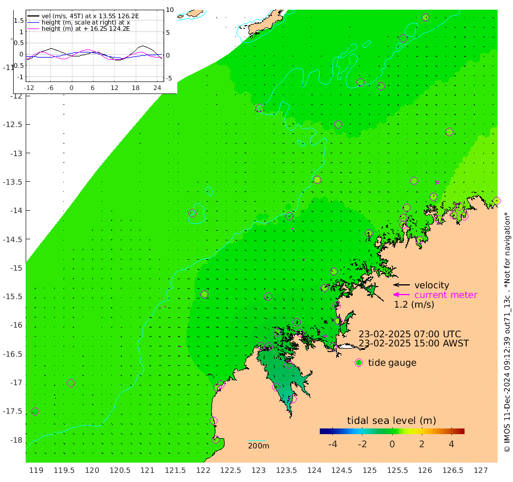The width and height of the screenshot is (513, 482).
Task: Click the magenta x marker near 126.2E 13.5S
Action: point(437,182)
